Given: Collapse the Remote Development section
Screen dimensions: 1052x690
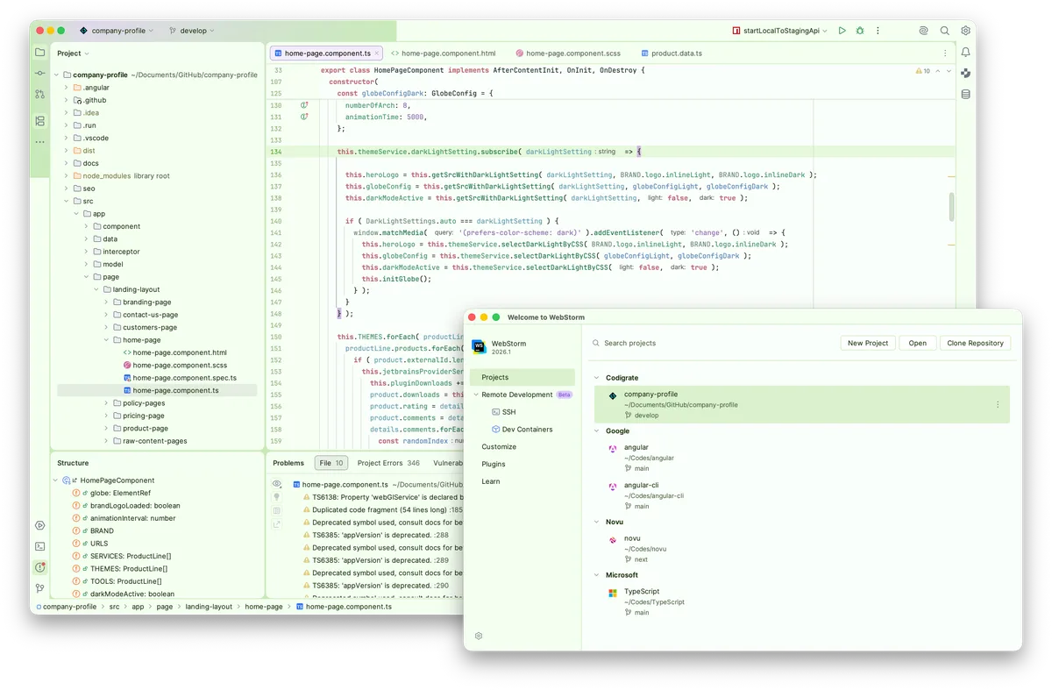Looking at the screenshot, I should point(475,395).
